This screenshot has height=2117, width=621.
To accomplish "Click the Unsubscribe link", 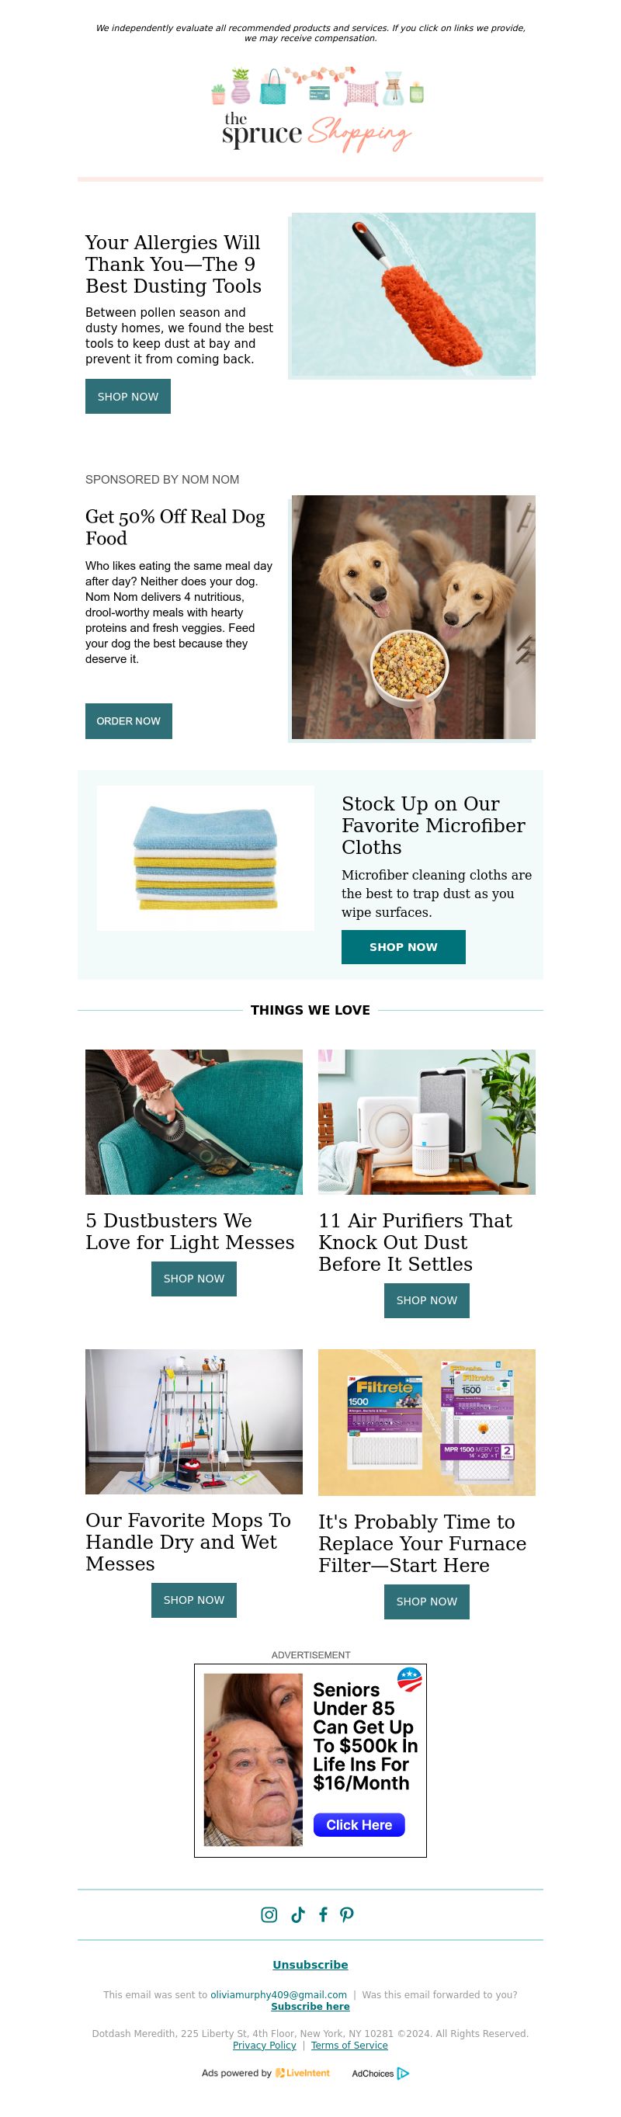I will (310, 1964).
